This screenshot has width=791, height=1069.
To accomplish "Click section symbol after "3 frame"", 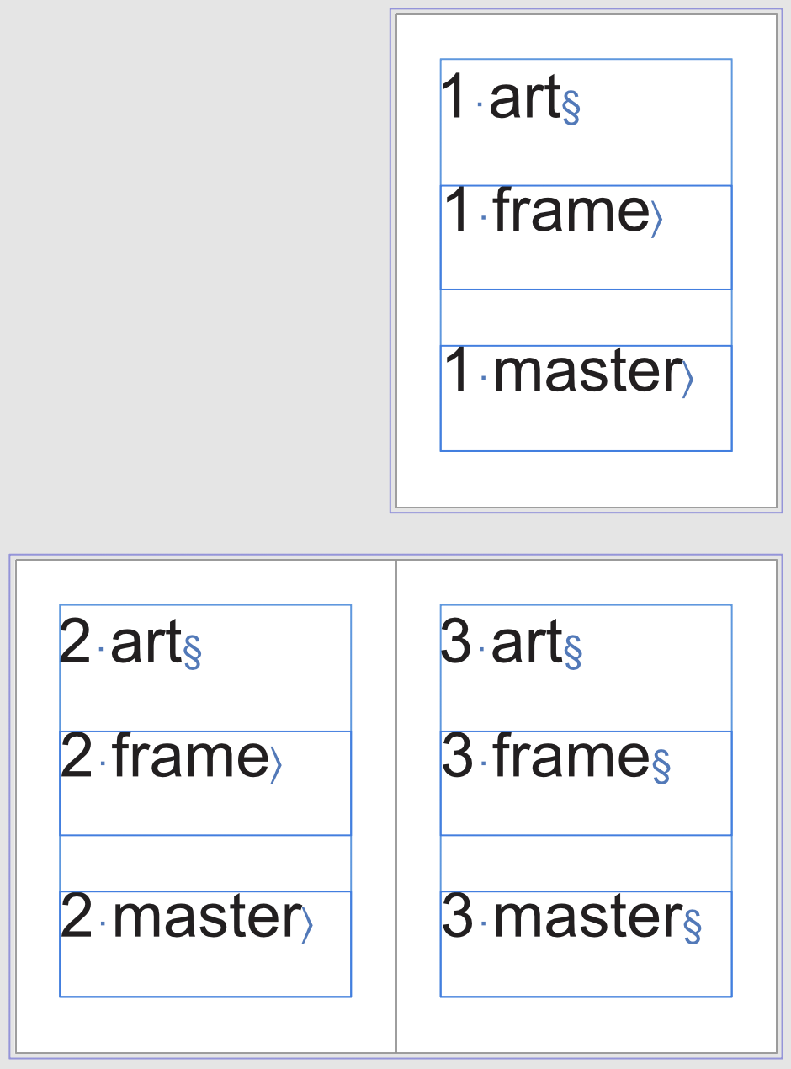I will 661,765.
